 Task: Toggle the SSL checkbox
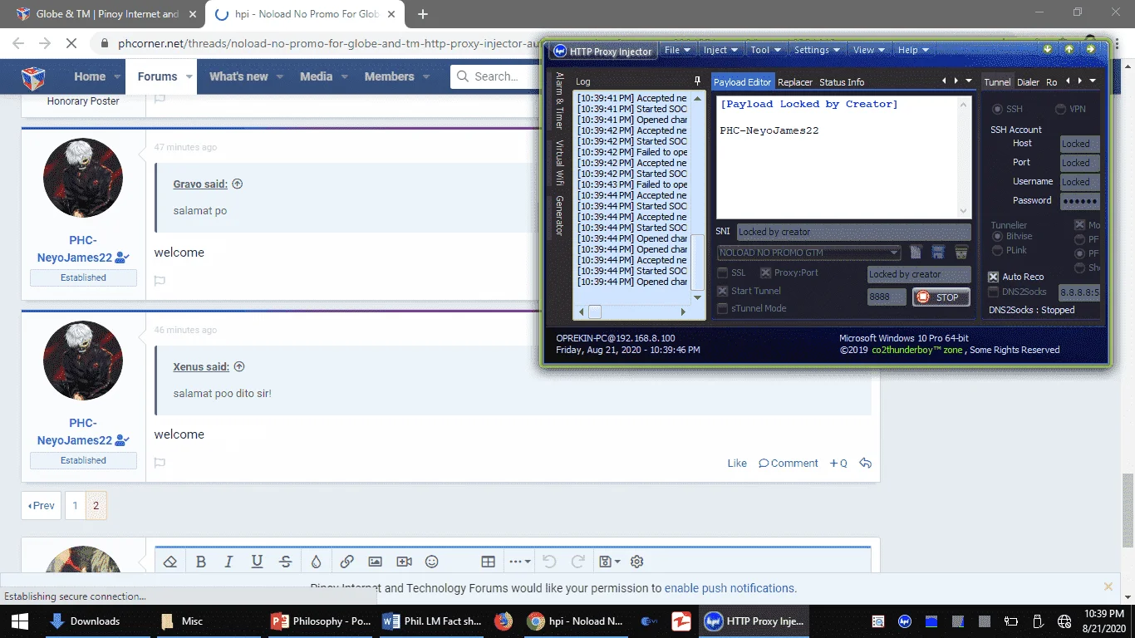[x=723, y=272]
